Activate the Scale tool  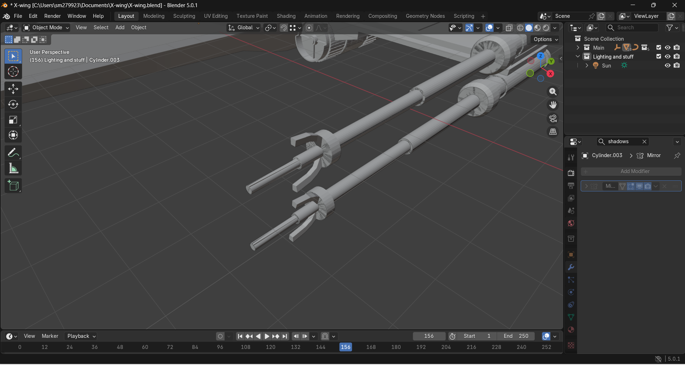(x=13, y=120)
